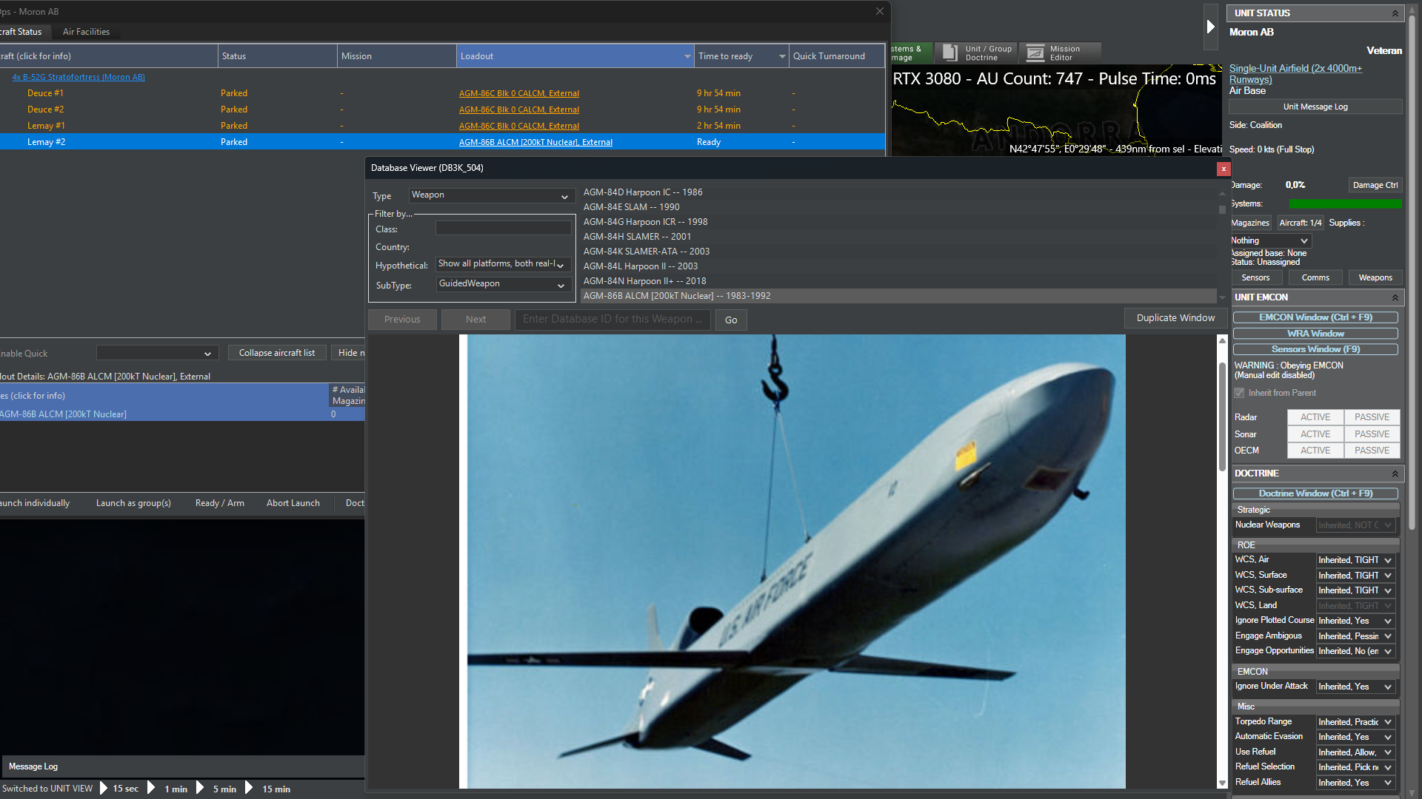Click the 5 min play arrow

coord(200,789)
